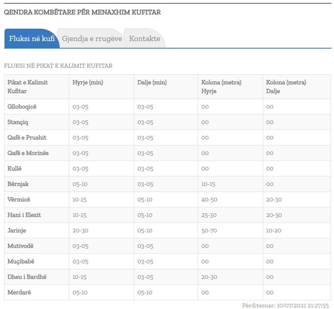Viewport: 334px width, 309px height.
Task: Click the Glloboqicë row name
Action: [22, 107]
